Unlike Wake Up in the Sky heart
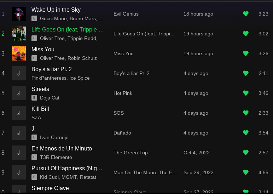 (246, 14)
